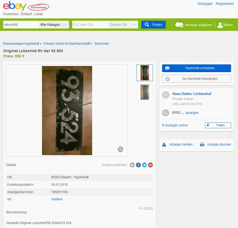
Task: Click the Nachricht schreiben button
Action: coord(196,68)
